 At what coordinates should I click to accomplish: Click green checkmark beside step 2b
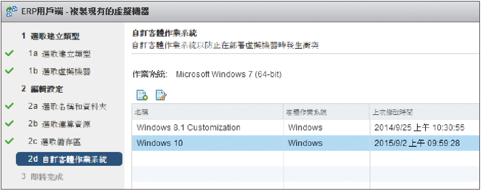(x=10, y=124)
